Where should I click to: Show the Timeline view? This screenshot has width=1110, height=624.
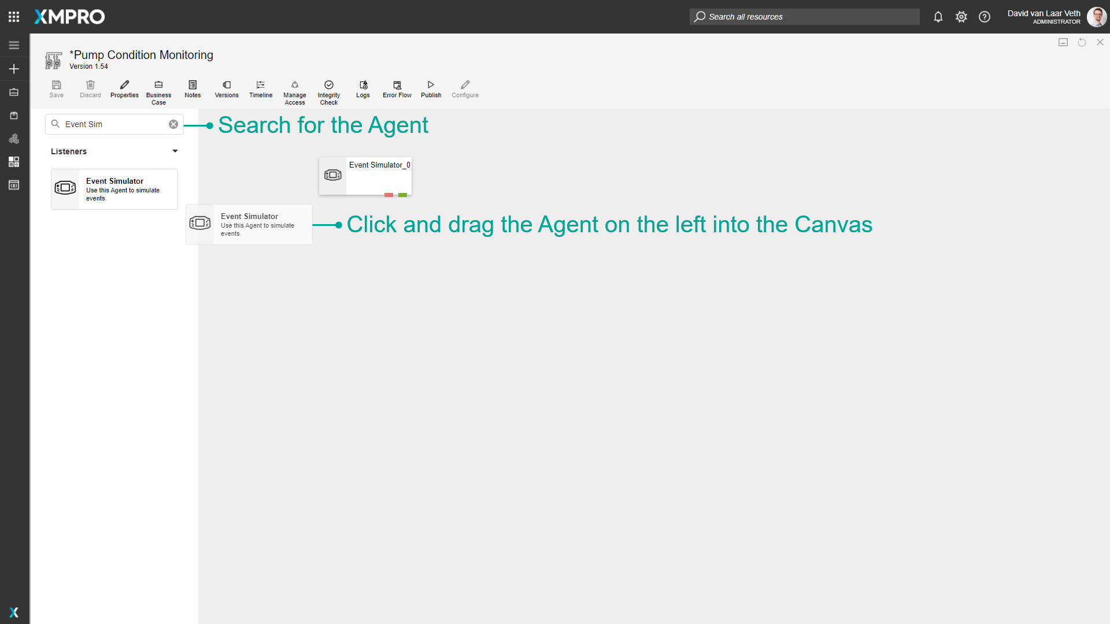tap(261, 89)
